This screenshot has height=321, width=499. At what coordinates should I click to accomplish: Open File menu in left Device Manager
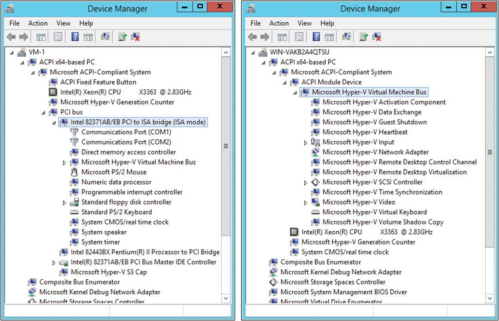tap(14, 23)
